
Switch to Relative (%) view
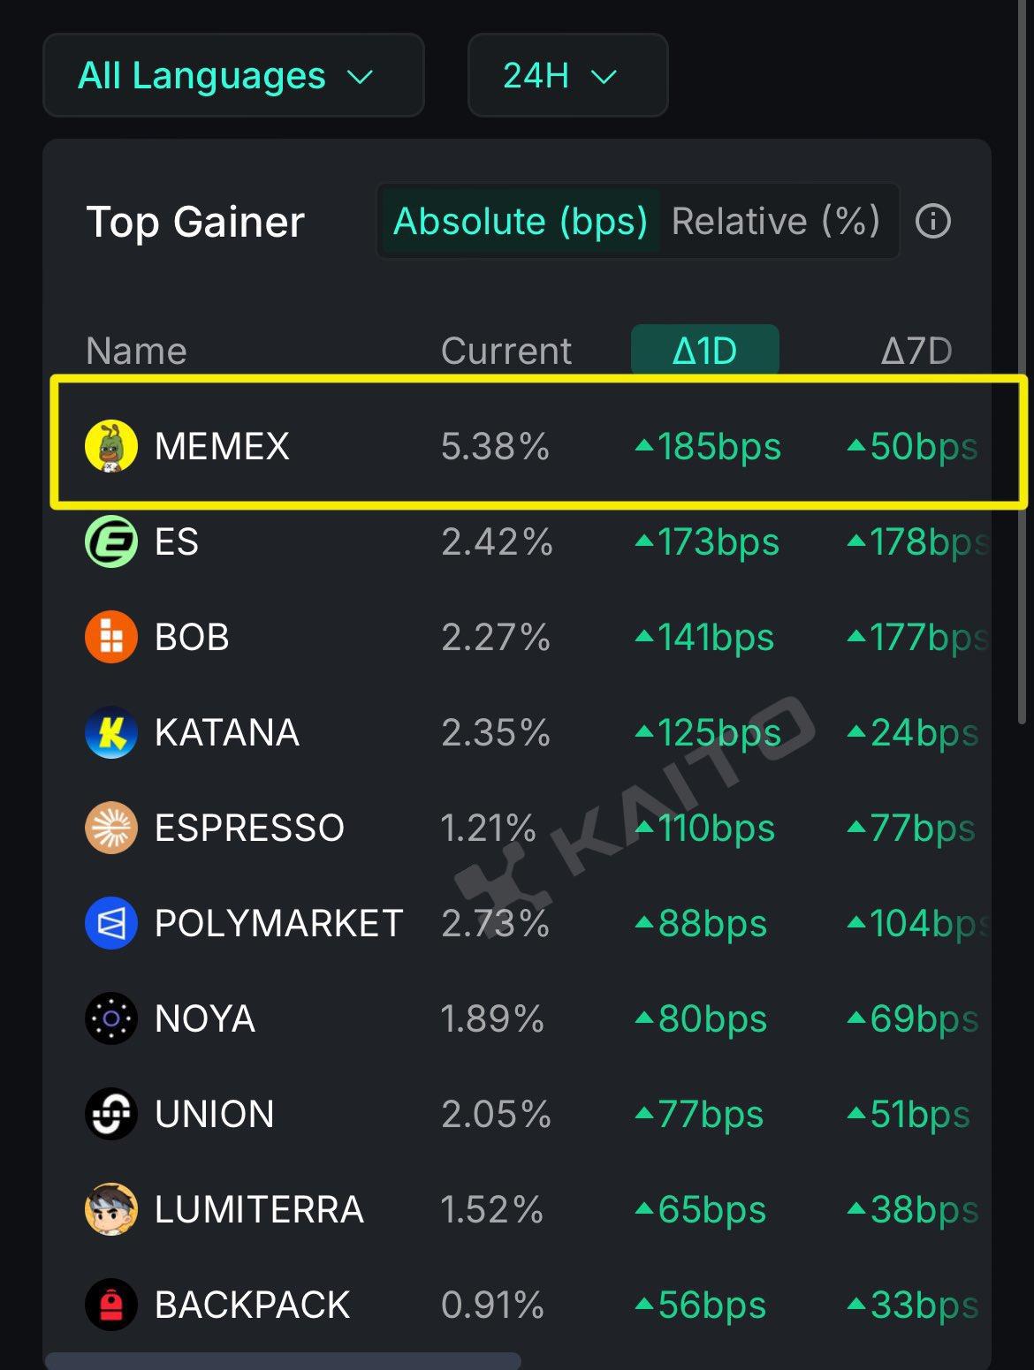pos(776,221)
